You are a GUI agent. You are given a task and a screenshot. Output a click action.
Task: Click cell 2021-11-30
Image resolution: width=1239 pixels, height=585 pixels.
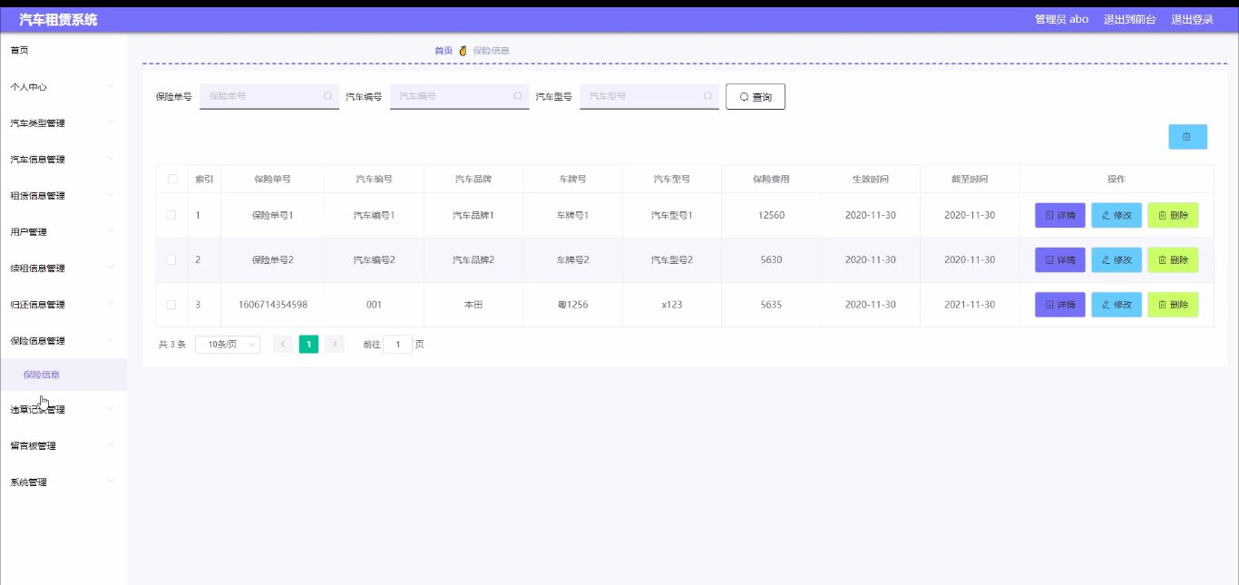970,305
